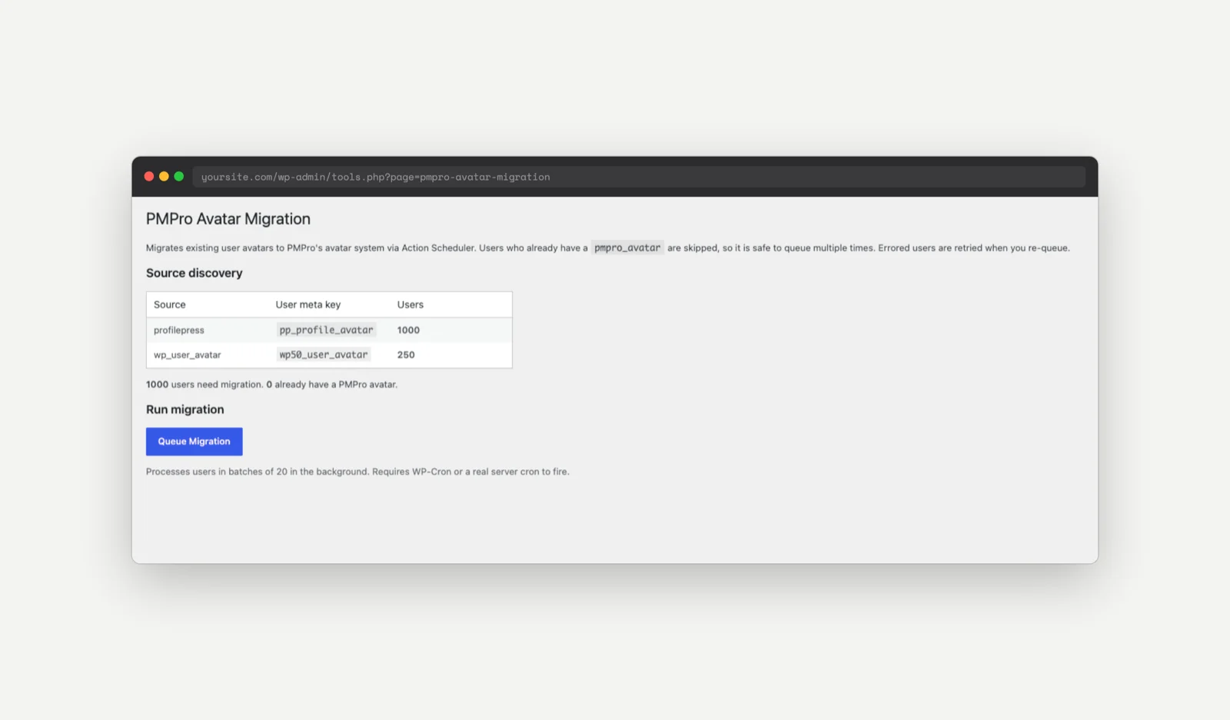Click the 'Source discovery' heading

tap(194, 273)
